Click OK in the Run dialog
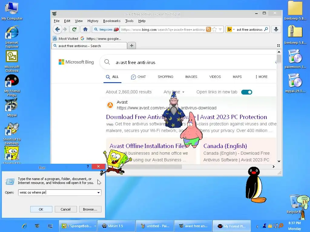This screenshot has width=310, height=232. coord(41,209)
